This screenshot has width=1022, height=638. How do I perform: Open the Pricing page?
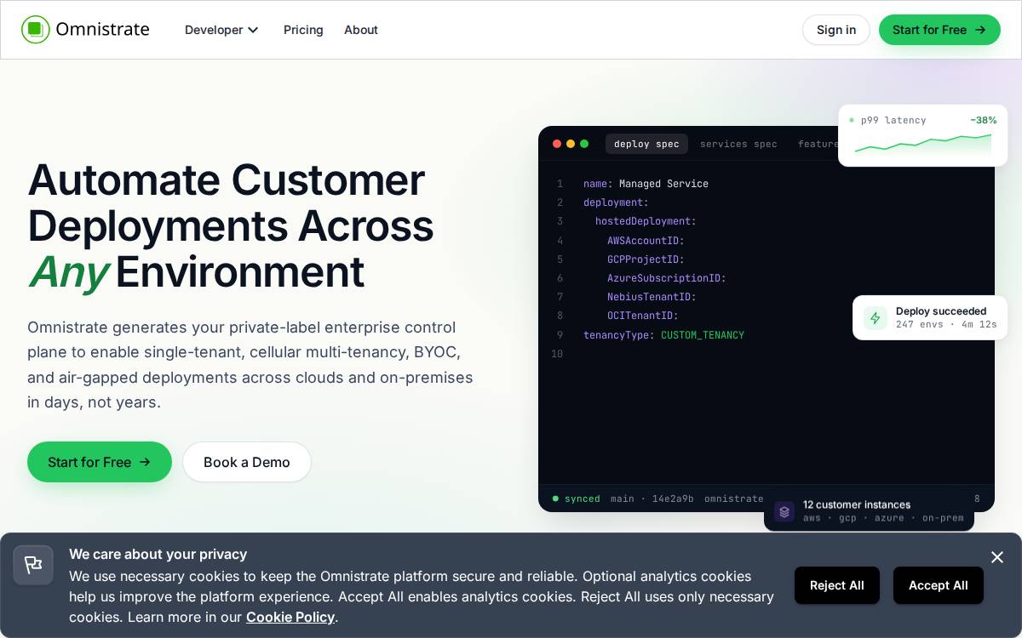pyautogui.click(x=303, y=30)
